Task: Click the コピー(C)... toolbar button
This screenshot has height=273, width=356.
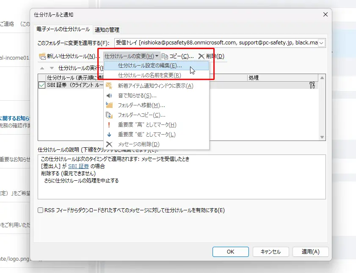Action: (177, 56)
